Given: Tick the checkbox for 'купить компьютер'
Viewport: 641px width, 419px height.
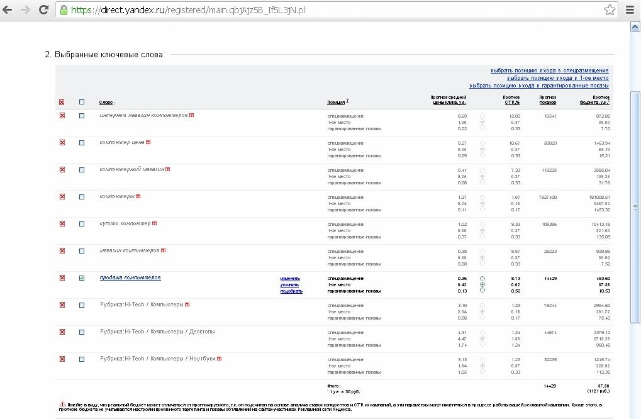Looking at the screenshot, I should [82, 224].
